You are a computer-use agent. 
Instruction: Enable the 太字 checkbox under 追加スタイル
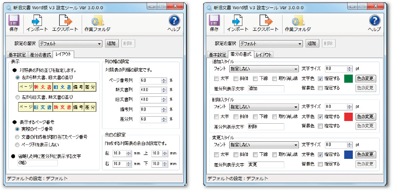(216, 79)
